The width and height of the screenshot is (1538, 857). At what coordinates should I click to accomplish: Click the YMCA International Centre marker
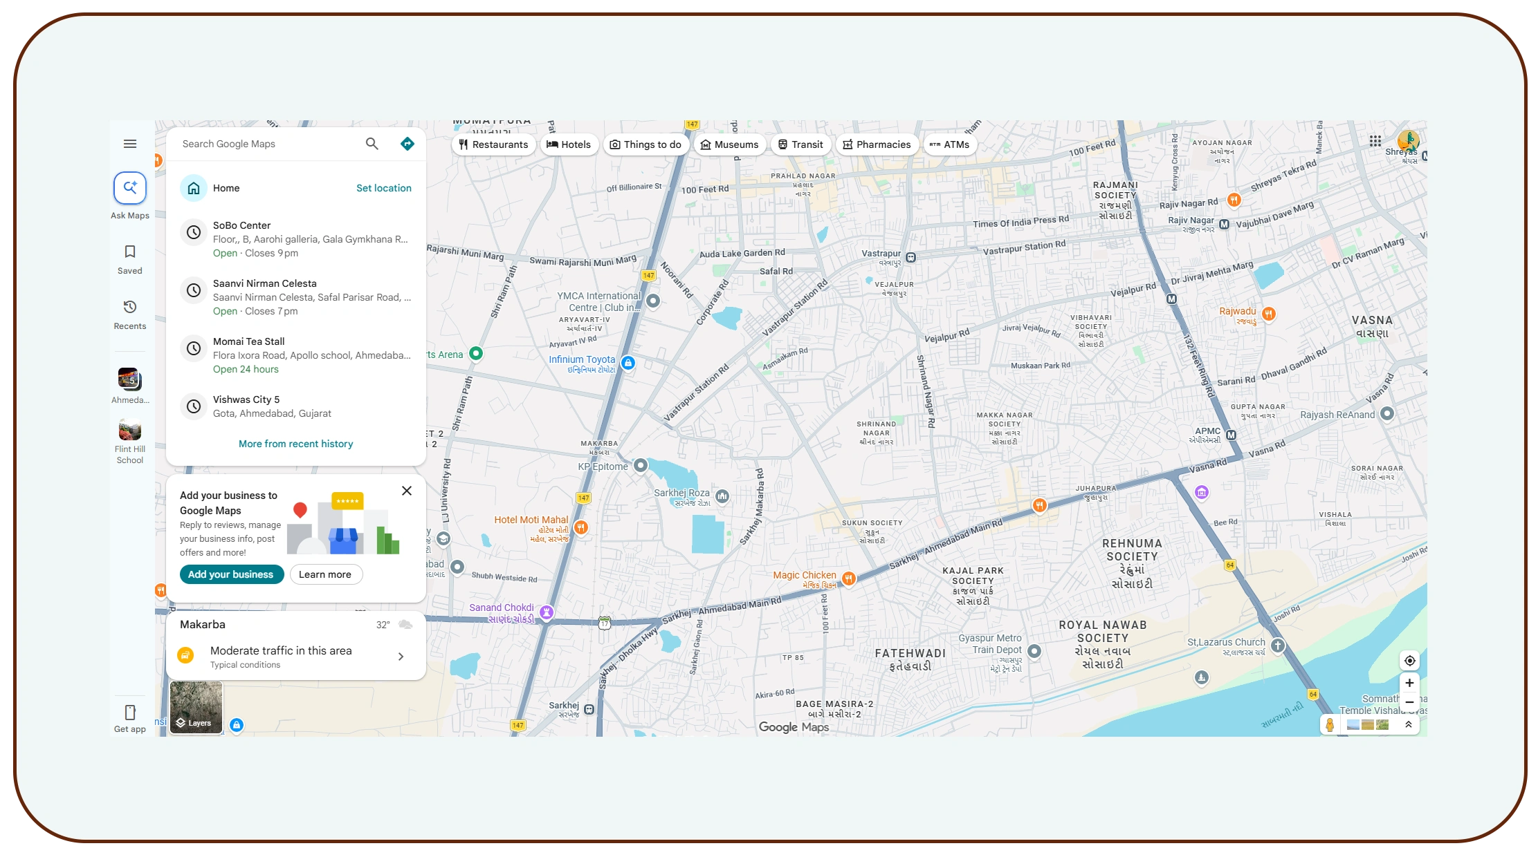pos(652,301)
